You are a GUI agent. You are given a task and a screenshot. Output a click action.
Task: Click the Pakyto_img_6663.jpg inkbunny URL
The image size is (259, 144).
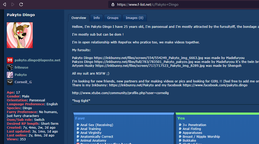point(149,58)
